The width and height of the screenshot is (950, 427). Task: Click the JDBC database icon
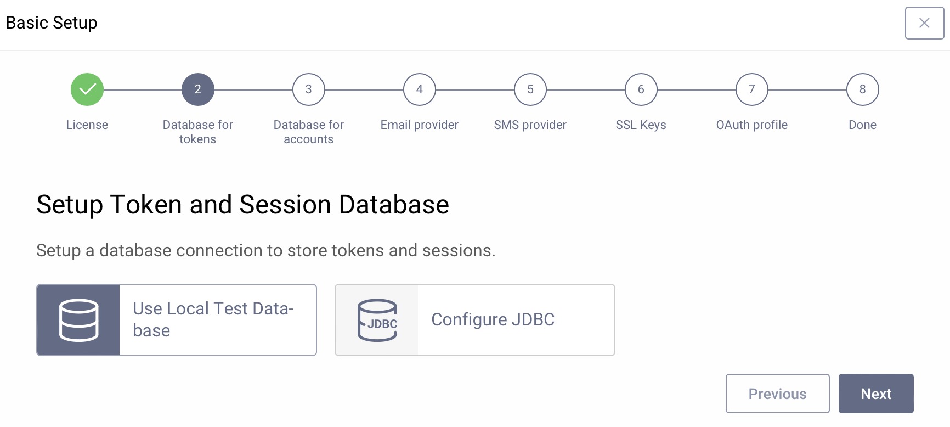click(x=377, y=320)
